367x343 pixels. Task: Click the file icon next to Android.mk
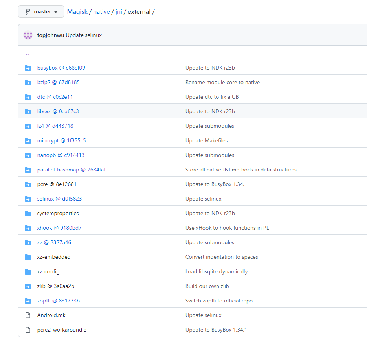point(28,315)
